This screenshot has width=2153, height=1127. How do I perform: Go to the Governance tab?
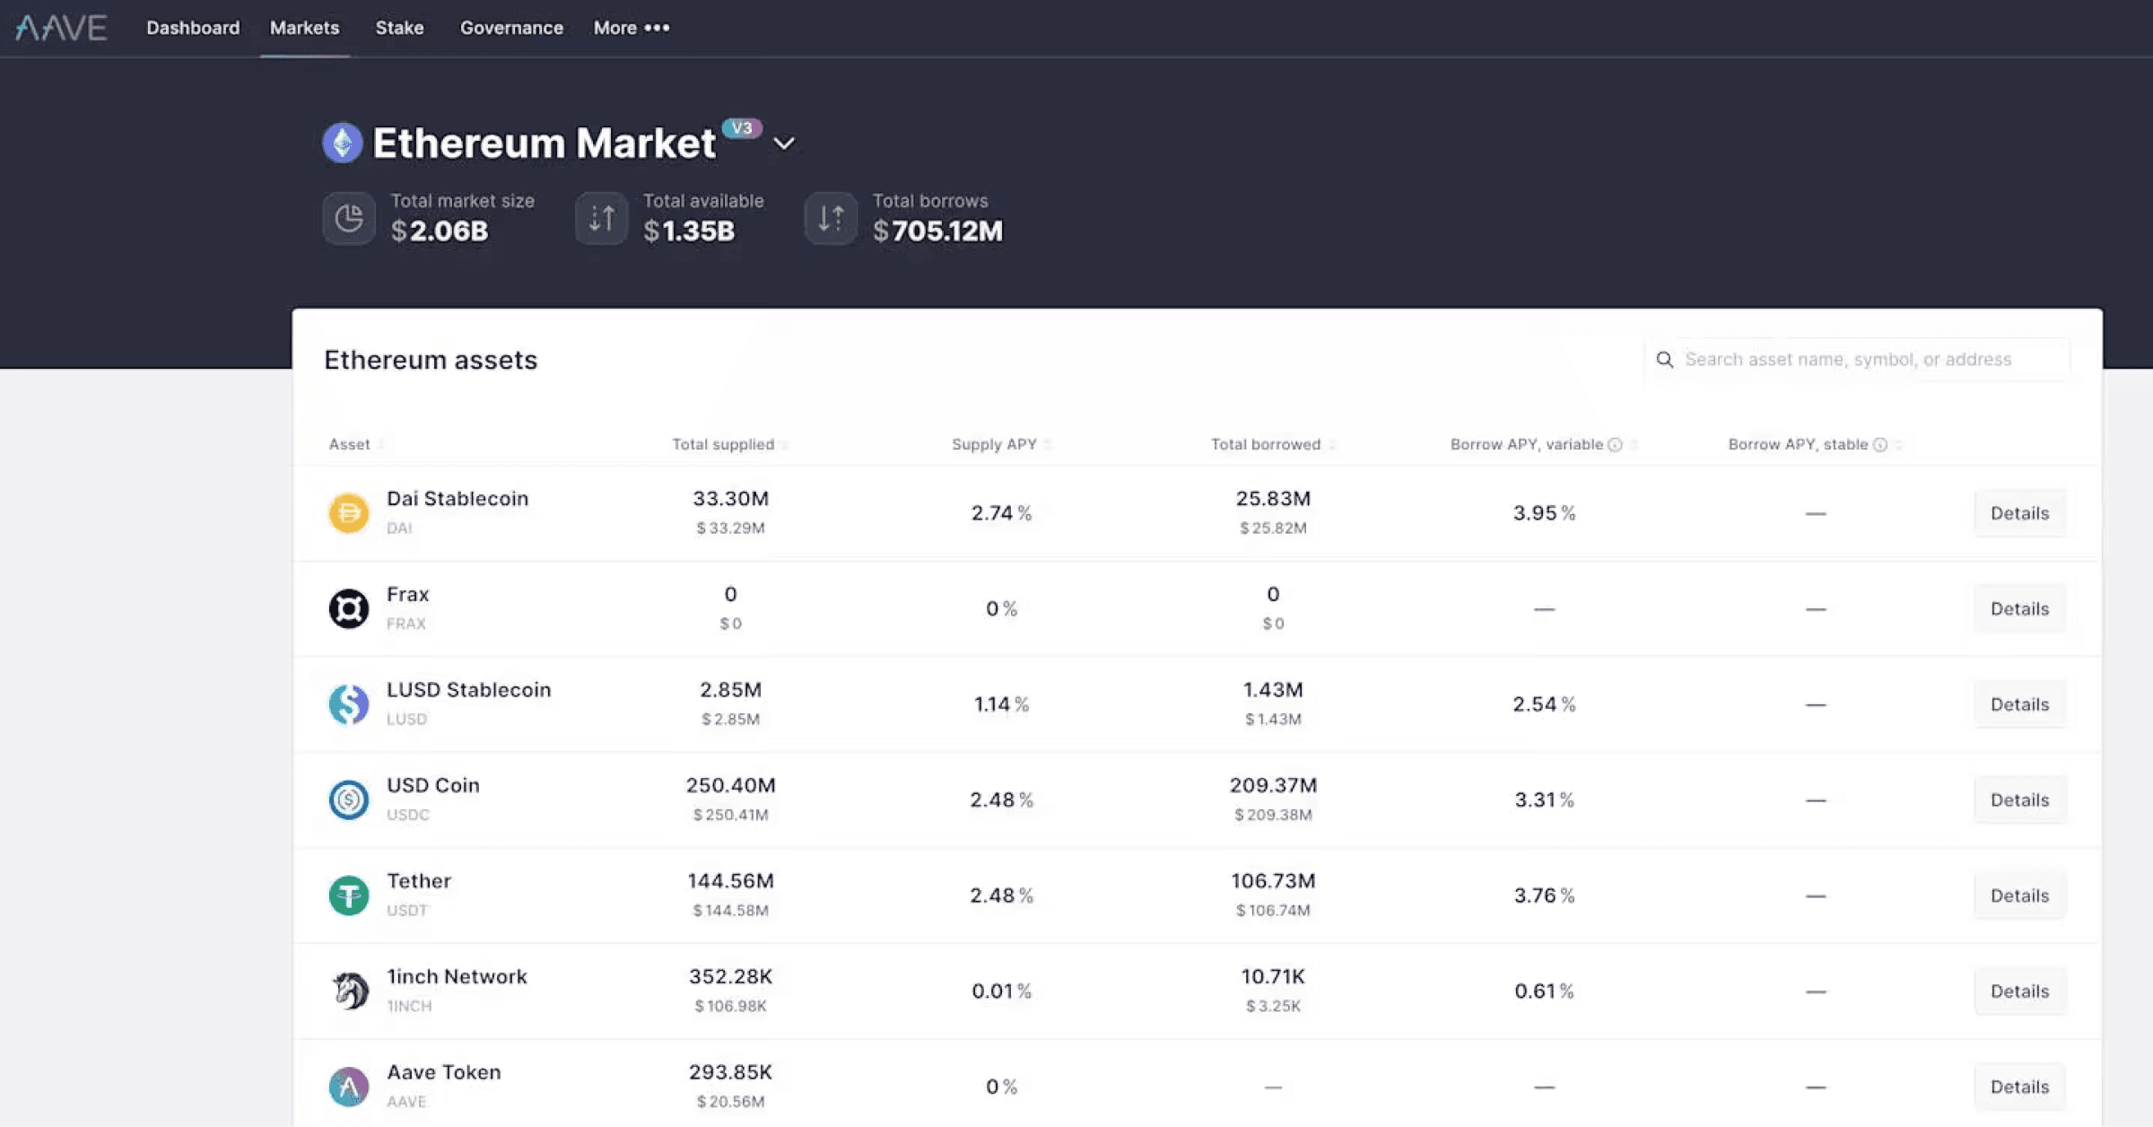click(511, 28)
